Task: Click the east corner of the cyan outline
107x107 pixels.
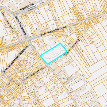Action: (67, 52)
